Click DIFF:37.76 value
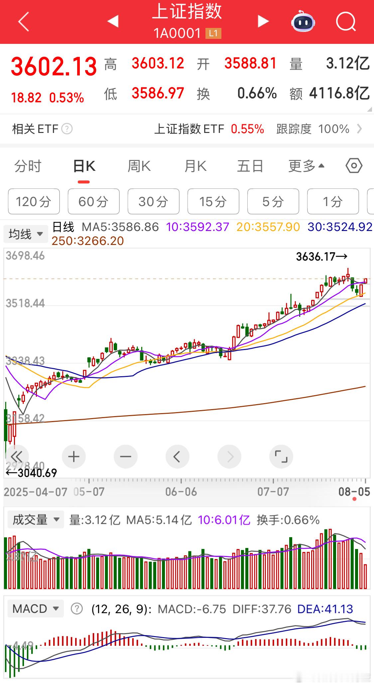 (262, 609)
